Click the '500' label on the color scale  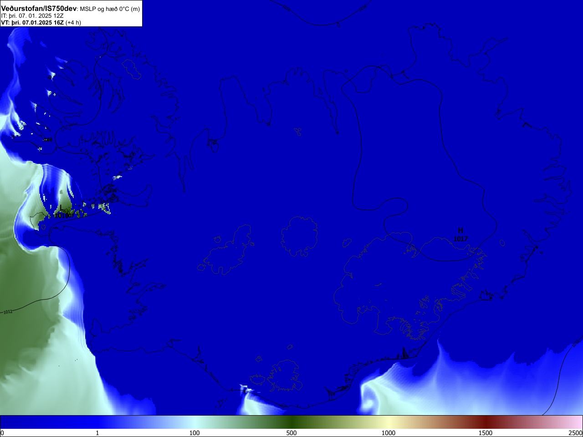tap(291, 433)
